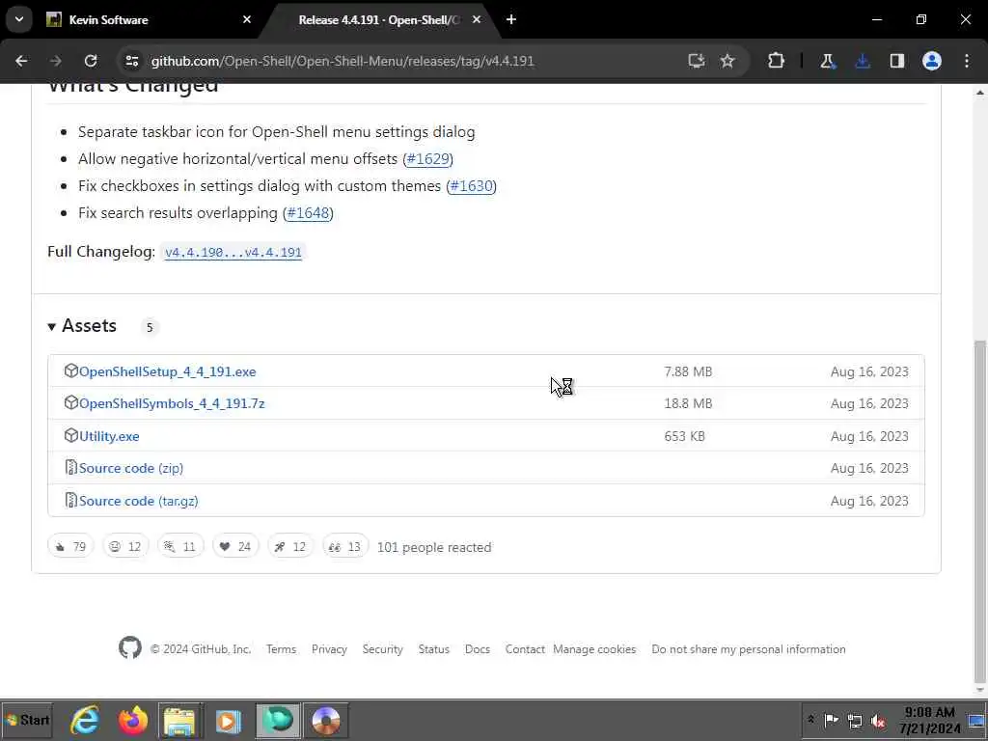Open the tab search dropdown arrow

click(19, 19)
